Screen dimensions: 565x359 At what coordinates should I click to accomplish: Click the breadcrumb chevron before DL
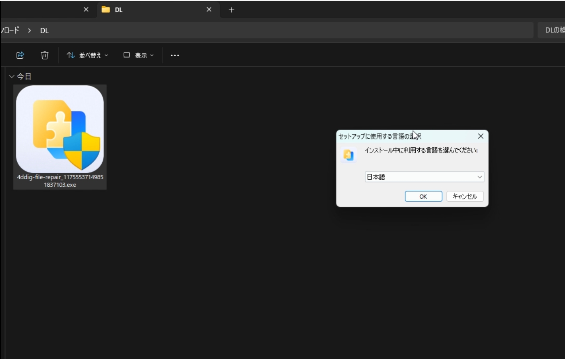click(x=30, y=31)
